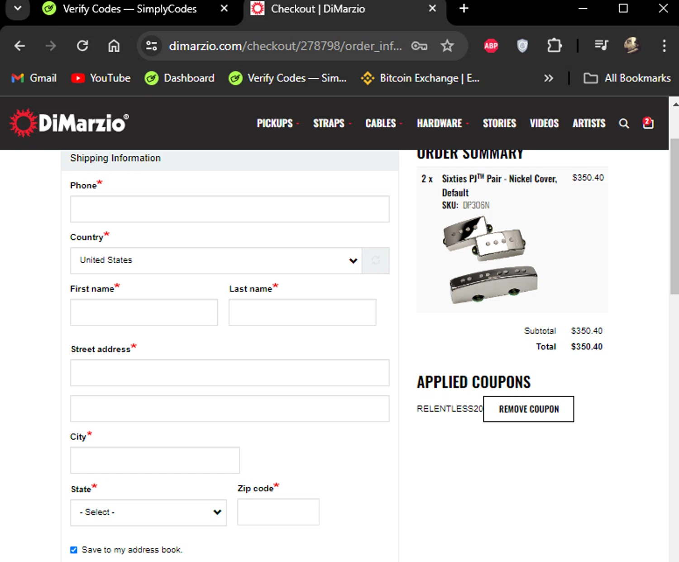
Task: Click the refresh icon beside Country
Action: pyautogui.click(x=376, y=260)
